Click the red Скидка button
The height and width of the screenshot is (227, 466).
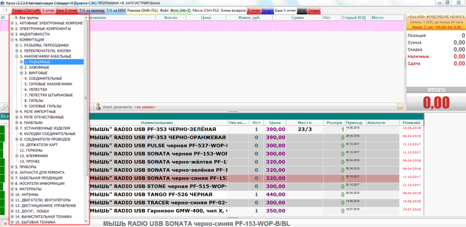(x=314, y=10)
